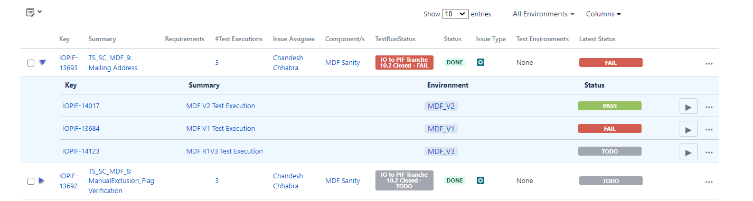This screenshot has height=201, width=753.
Task: Click the Environment sub-table column header
Action: (x=448, y=85)
